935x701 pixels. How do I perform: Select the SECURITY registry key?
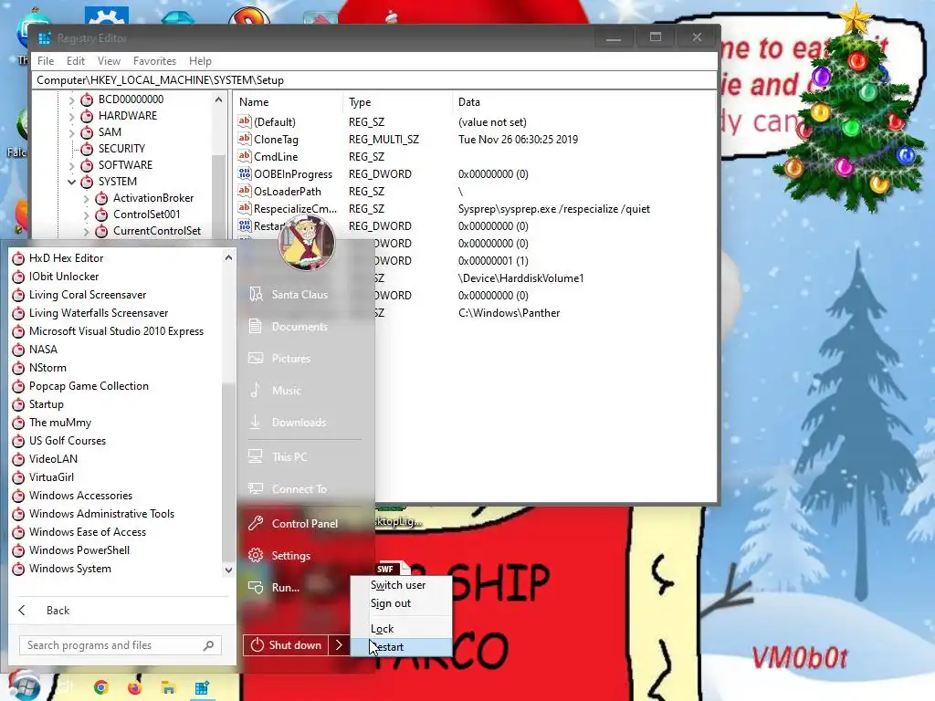point(121,149)
